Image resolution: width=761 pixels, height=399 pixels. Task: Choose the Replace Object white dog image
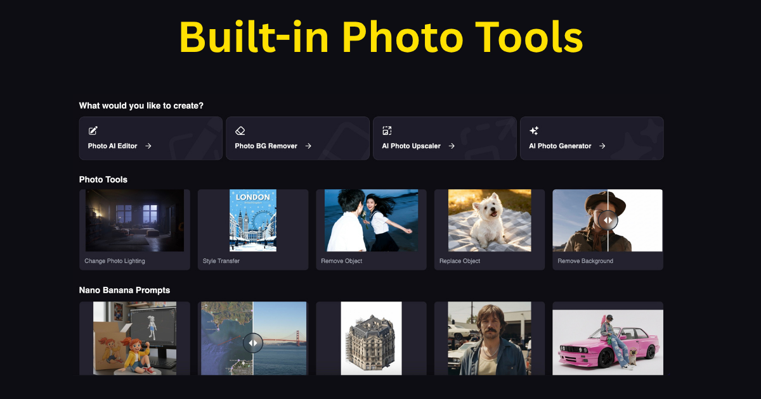tap(490, 220)
